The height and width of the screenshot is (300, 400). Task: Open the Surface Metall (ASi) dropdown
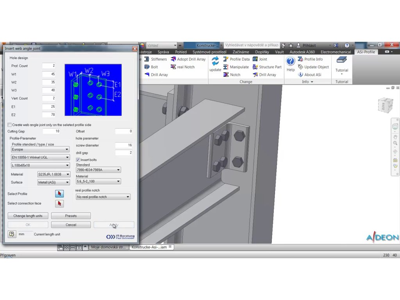click(x=54, y=182)
